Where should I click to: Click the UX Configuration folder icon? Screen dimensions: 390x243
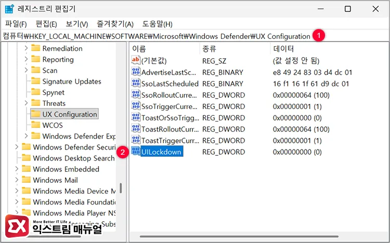click(35, 114)
